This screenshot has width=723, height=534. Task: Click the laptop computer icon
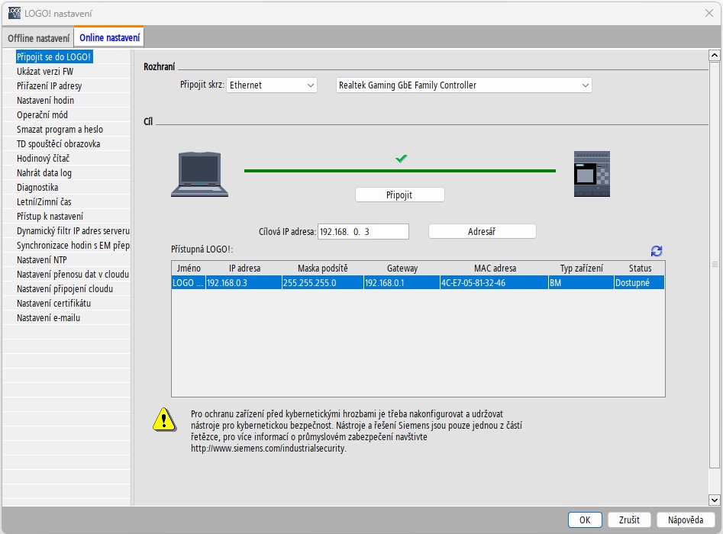(200, 175)
